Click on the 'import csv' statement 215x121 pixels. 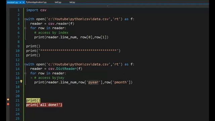pos(36,10)
